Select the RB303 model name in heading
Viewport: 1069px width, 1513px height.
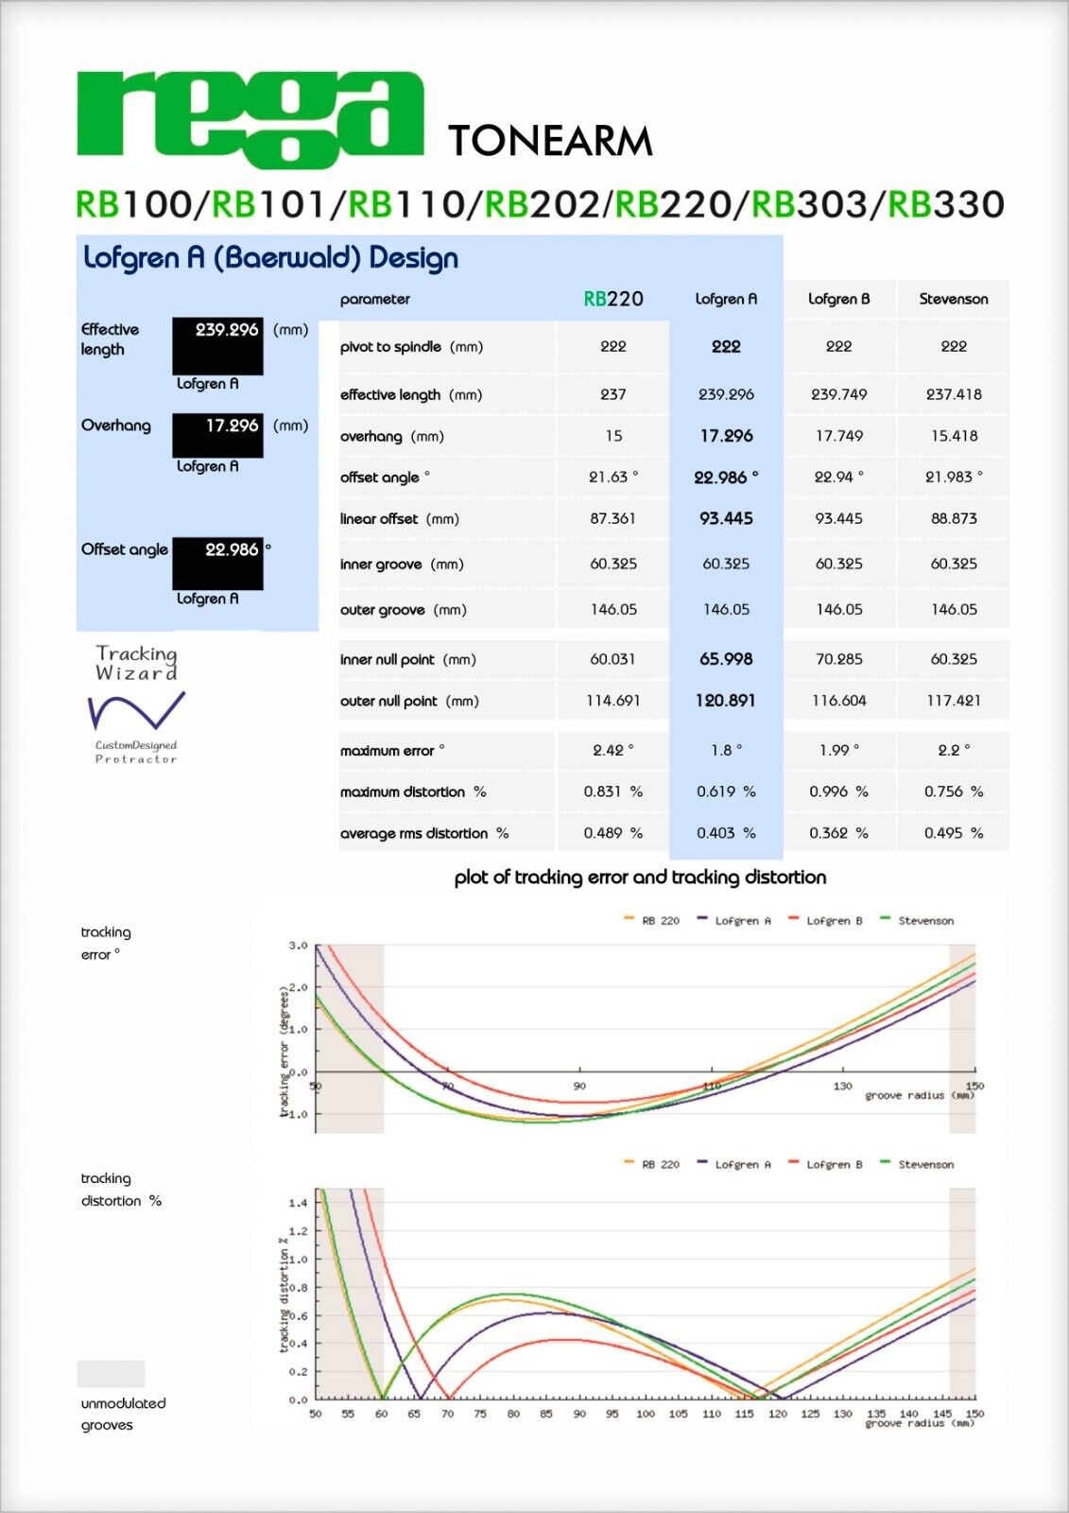pos(809,204)
